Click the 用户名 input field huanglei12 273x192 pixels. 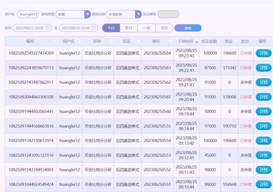pos(28,14)
